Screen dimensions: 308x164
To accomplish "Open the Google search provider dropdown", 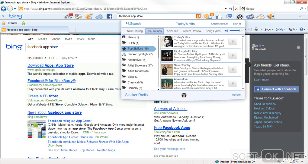I will (306, 9).
